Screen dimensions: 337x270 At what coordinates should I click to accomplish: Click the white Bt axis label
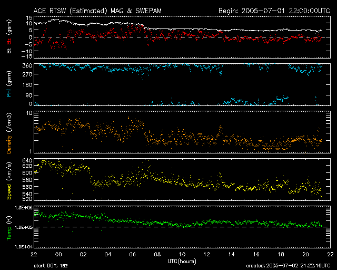[x=9, y=51]
